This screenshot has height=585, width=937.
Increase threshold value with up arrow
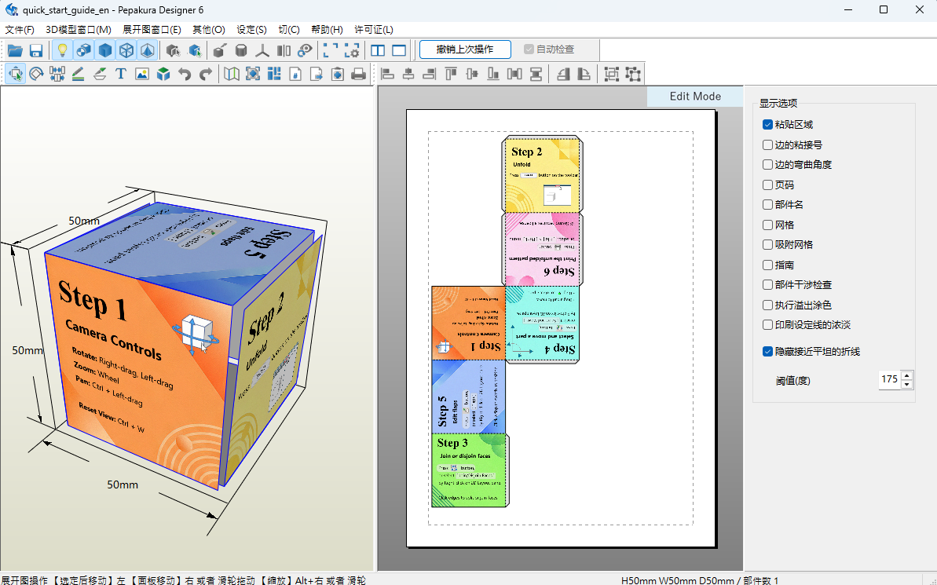tap(907, 375)
